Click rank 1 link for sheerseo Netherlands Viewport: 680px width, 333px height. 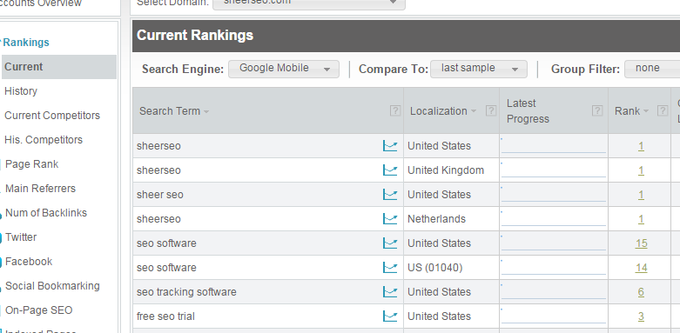click(x=641, y=219)
